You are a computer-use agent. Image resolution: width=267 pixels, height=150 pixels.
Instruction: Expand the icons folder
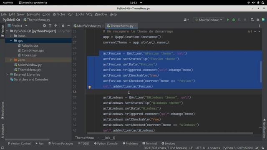11,36
